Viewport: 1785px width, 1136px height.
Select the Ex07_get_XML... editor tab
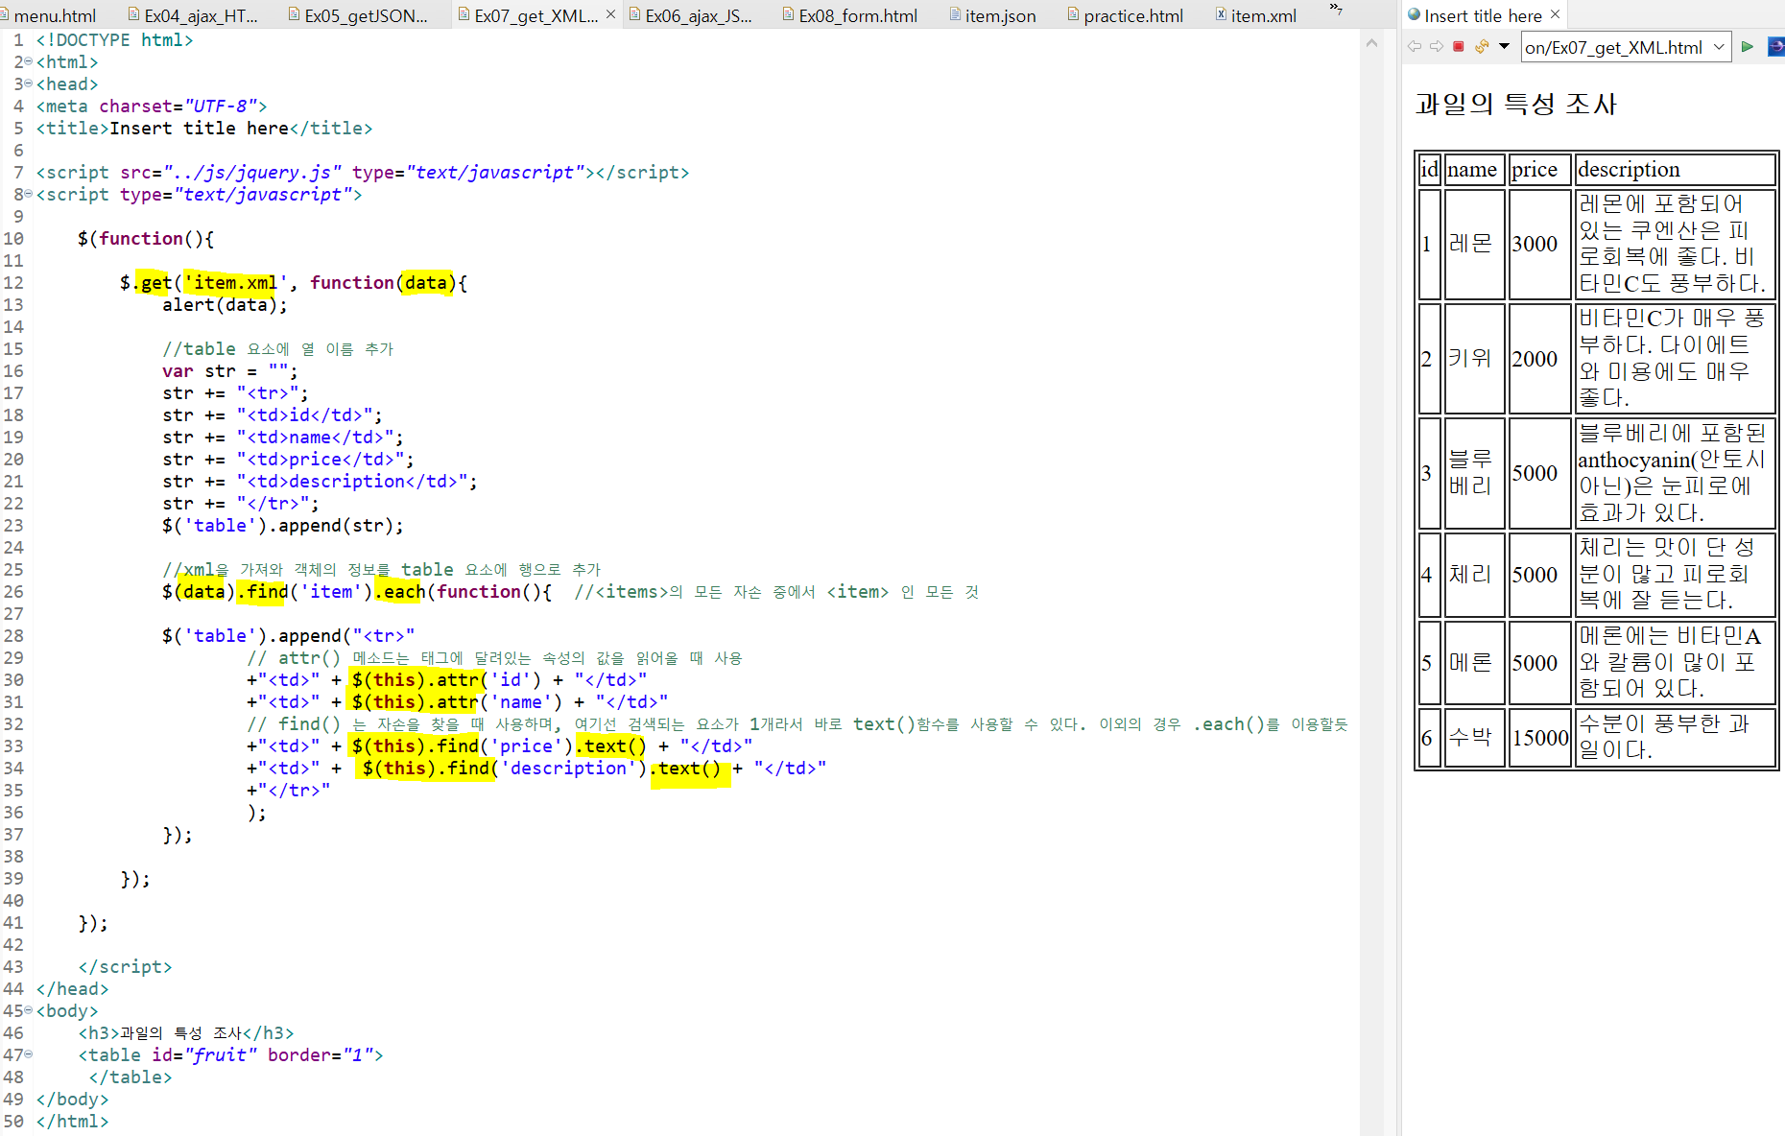(535, 15)
